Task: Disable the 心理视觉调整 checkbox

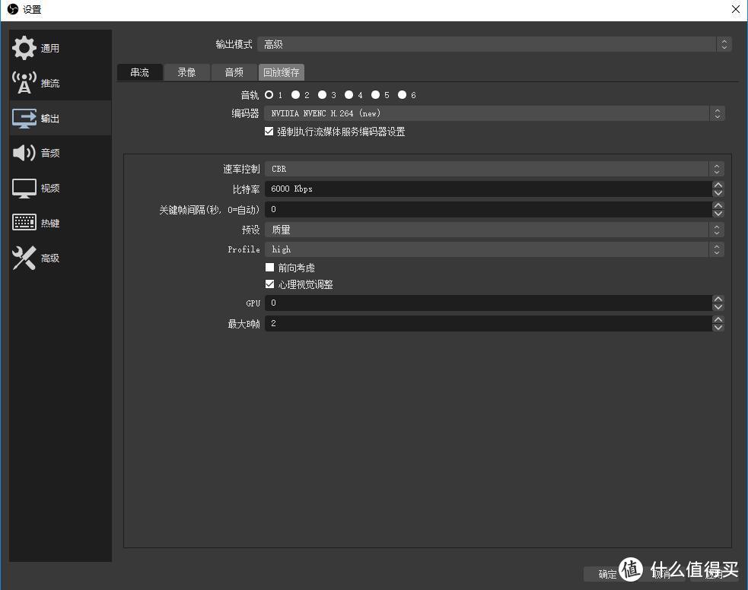Action: point(269,284)
